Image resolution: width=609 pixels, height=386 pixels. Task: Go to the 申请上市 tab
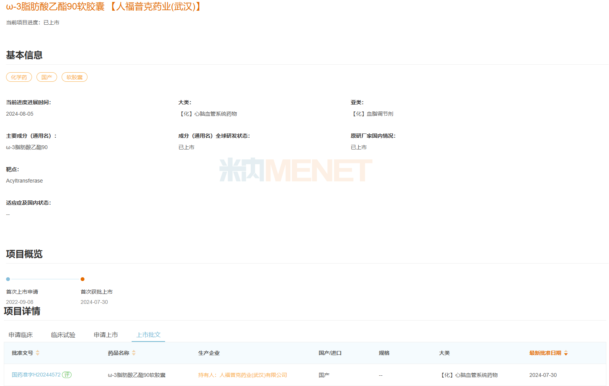(106, 335)
